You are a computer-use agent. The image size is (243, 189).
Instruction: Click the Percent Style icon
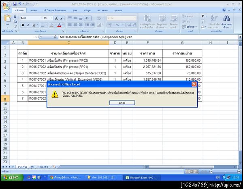click(x=117, y=25)
